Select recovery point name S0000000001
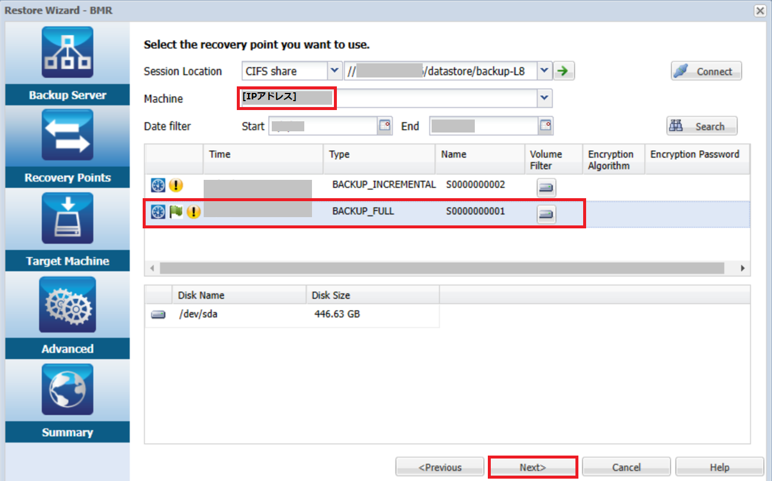 tap(475, 211)
